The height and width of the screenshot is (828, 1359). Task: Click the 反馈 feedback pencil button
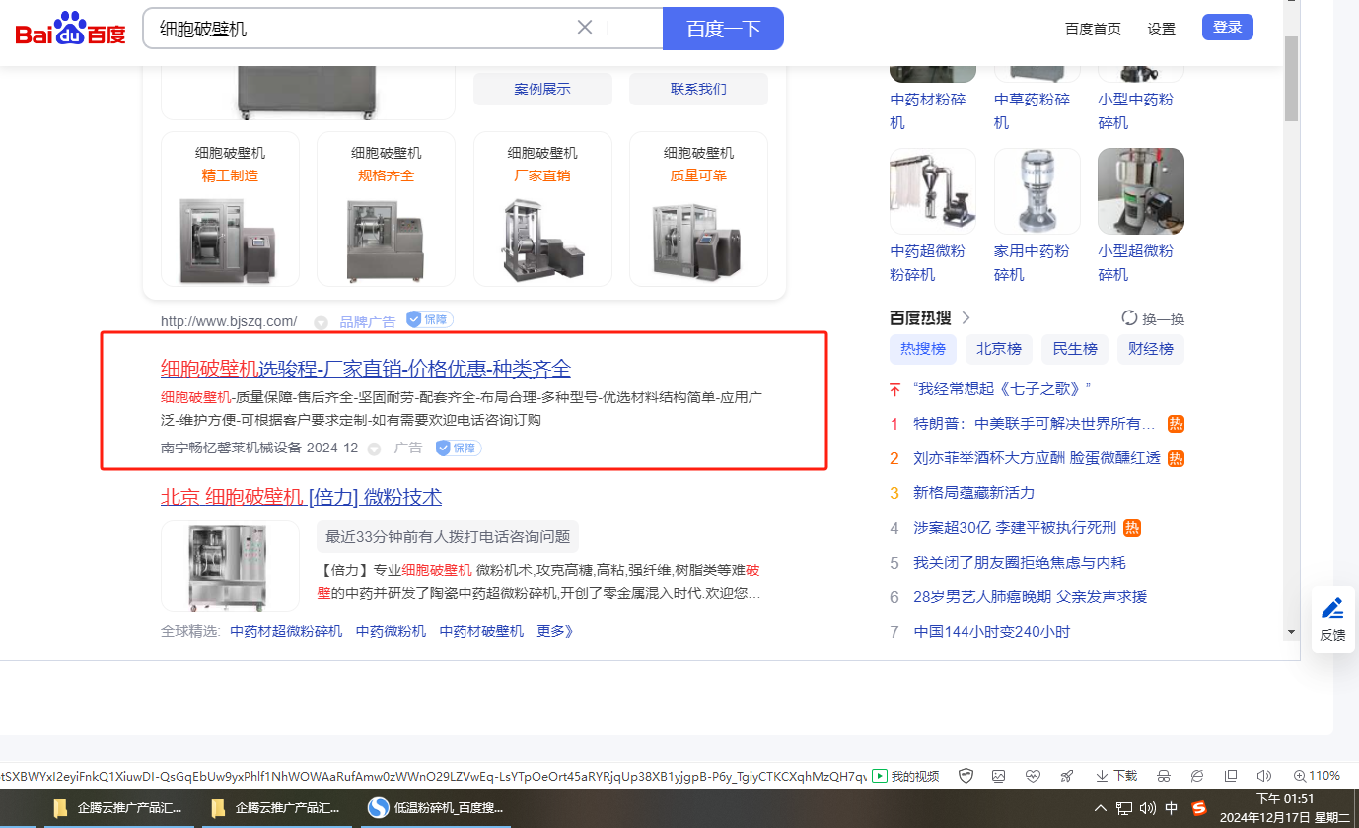[x=1333, y=618]
